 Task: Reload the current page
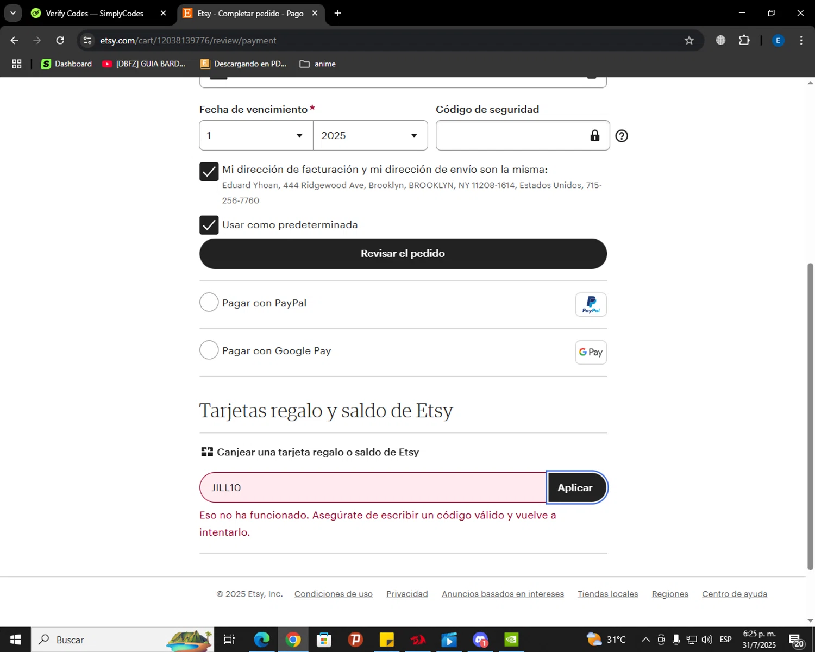60,40
